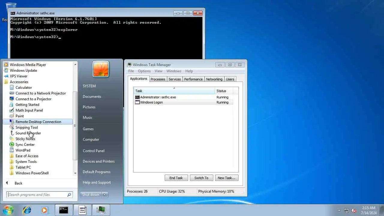Click the Windows Update icon in the Start menu
Image resolution: width=384 pixels, height=216 pixels.
click(x=6, y=70)
